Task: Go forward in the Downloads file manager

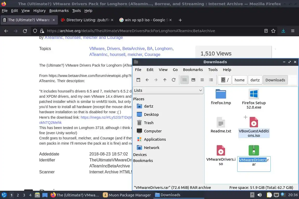Action: click(156, 80)
